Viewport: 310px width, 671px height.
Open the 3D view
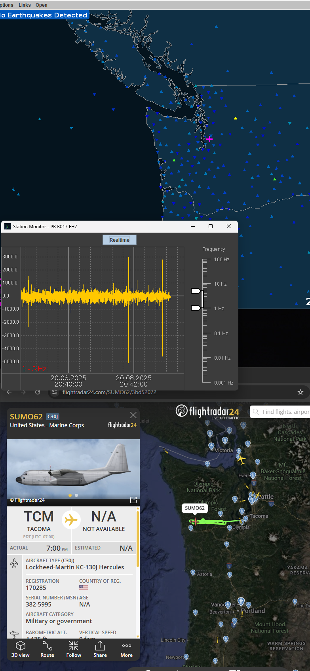point(21,649)
